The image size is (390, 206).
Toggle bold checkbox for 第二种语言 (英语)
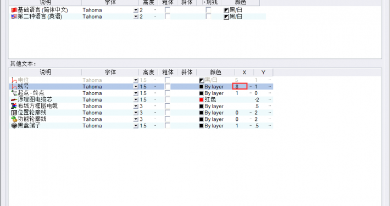point(168,16)
